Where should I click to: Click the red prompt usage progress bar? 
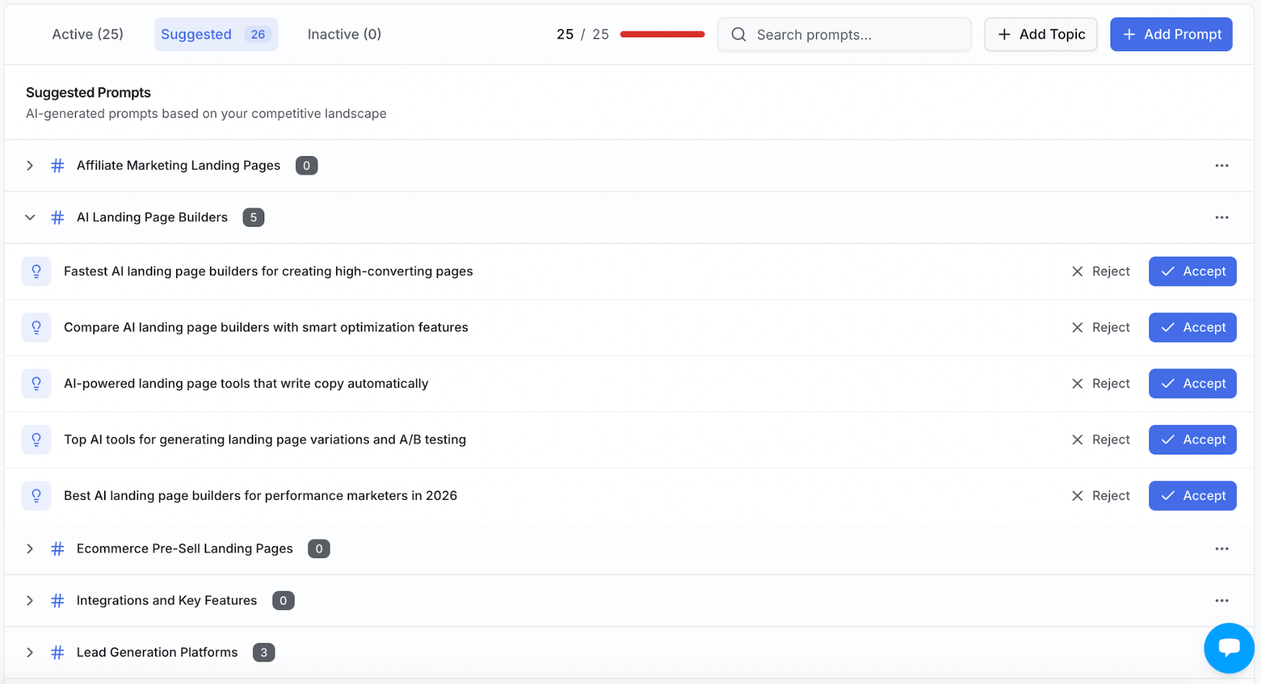tap(662, 34)
